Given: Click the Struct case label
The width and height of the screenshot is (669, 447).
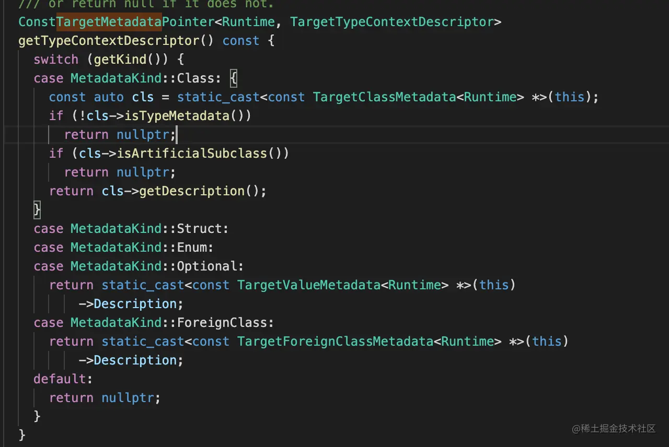Looking at the screenshot, I should [131, 229].
